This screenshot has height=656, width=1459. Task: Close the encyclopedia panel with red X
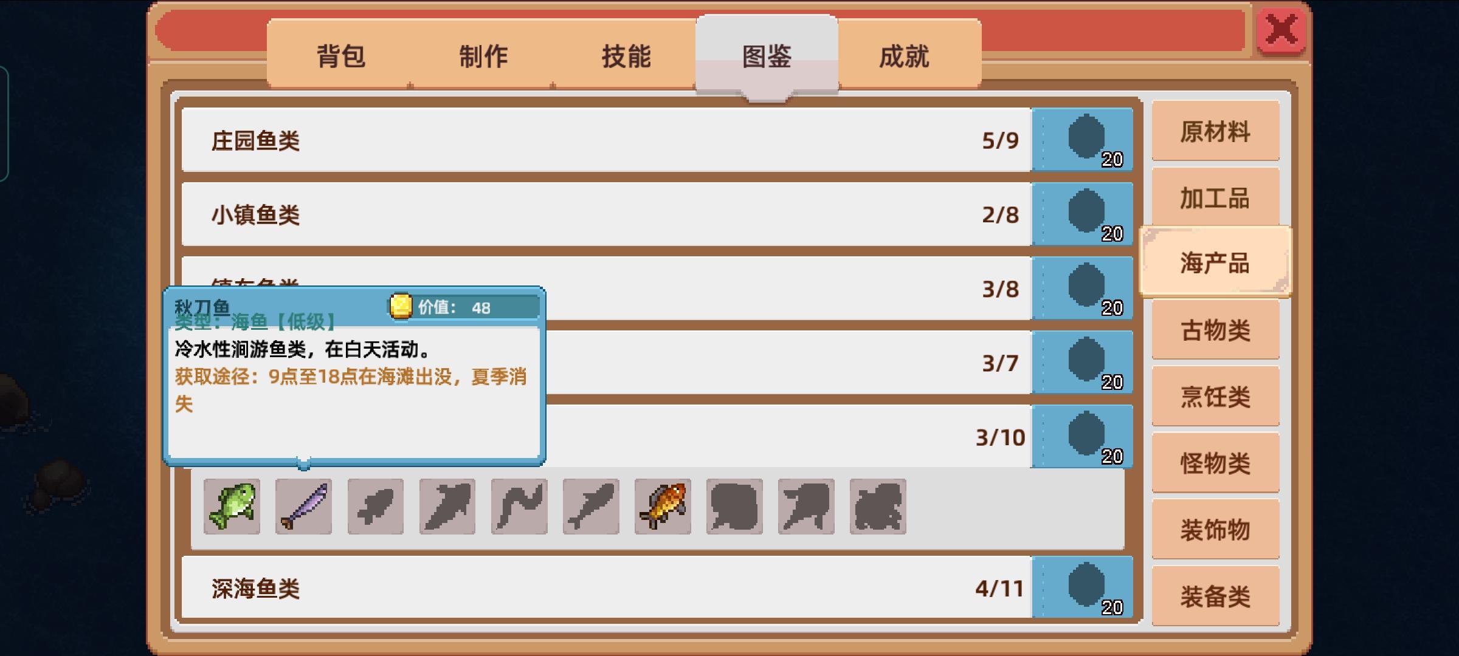click(x=1281, y=29)
